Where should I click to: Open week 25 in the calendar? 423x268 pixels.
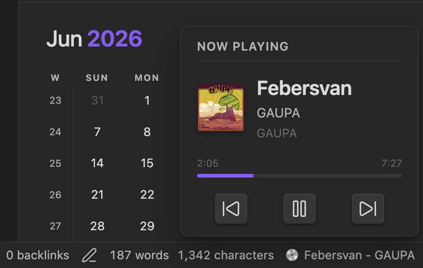pos(55,163)
